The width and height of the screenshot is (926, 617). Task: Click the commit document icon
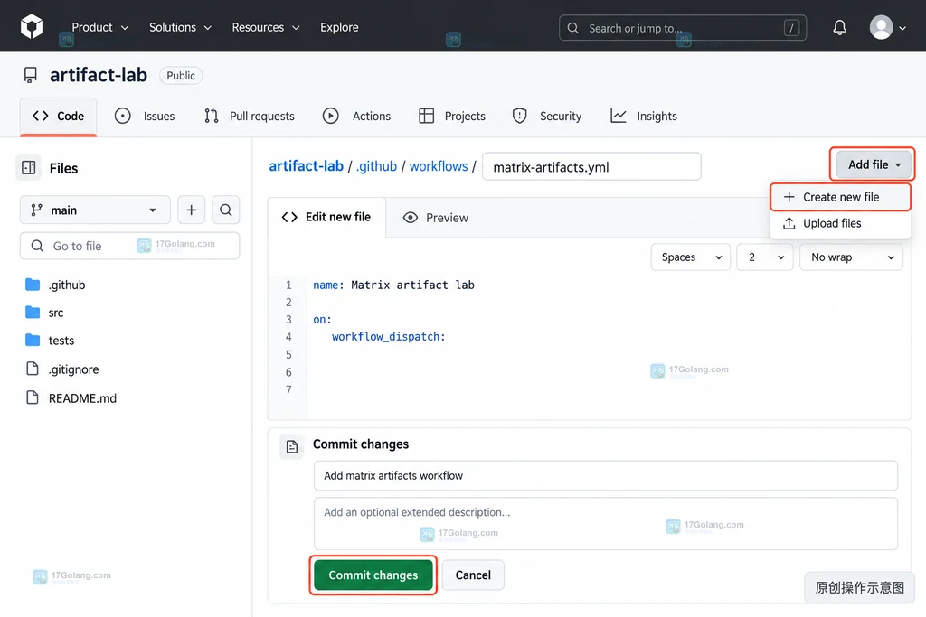(x=292, y=447)
